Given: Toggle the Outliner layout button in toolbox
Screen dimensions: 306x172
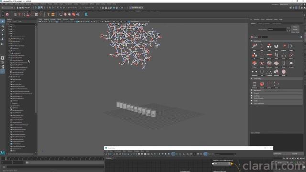Looking at the screenshot, I should [x=2, y=72].
